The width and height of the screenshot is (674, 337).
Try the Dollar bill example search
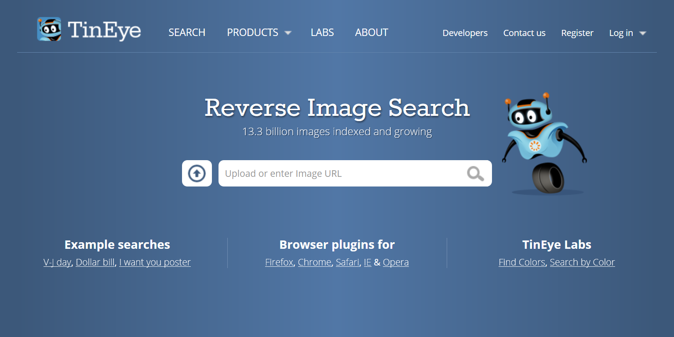tap(95, 262)
